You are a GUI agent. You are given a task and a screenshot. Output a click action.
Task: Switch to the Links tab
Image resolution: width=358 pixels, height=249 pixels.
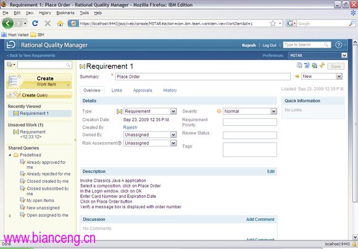click(117, 90)
